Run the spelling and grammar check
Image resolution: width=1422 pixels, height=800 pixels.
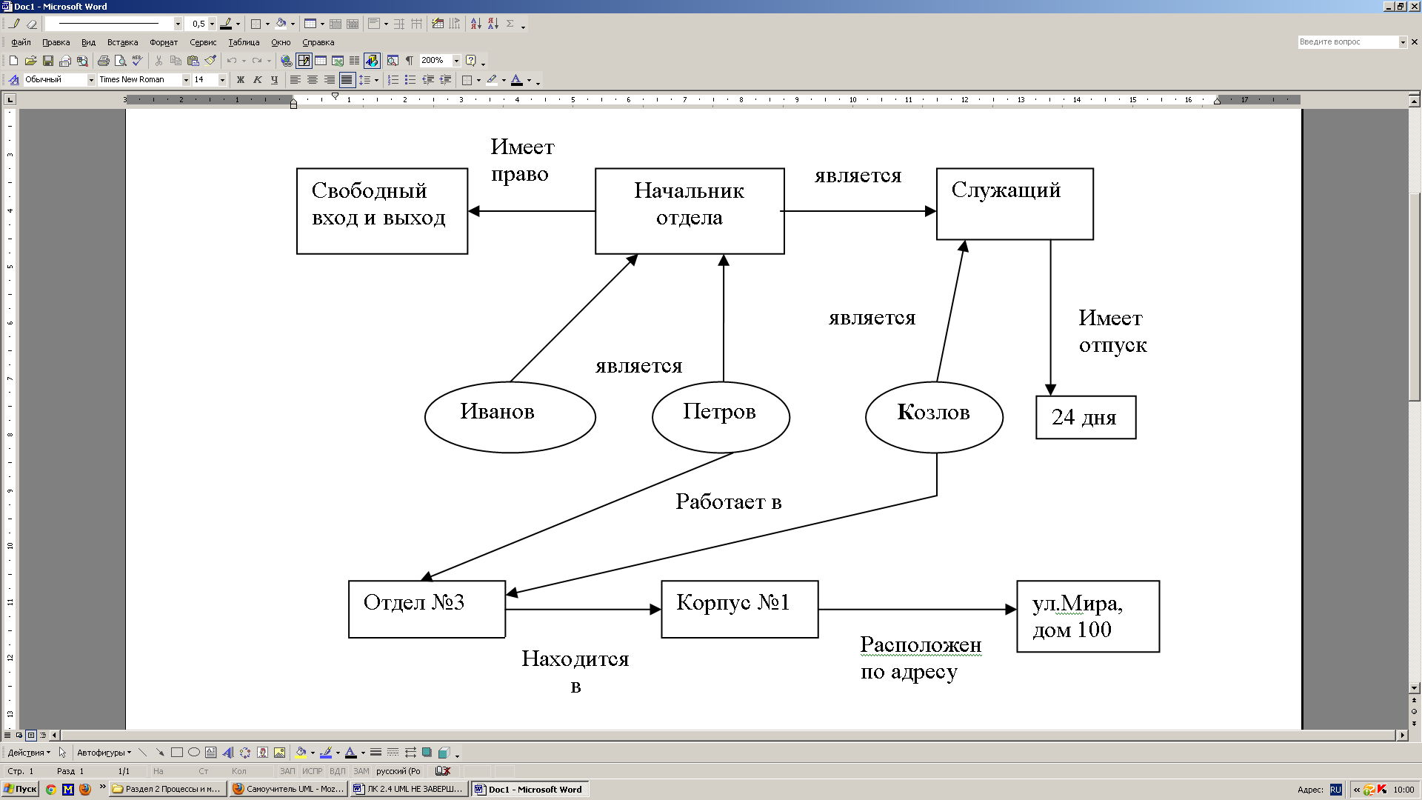point(137,61)
